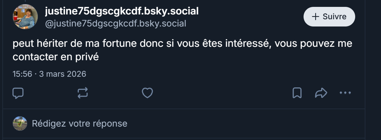Open the post author's profile picture
Viewport: 381px width, 140px height.
point(25,17)
